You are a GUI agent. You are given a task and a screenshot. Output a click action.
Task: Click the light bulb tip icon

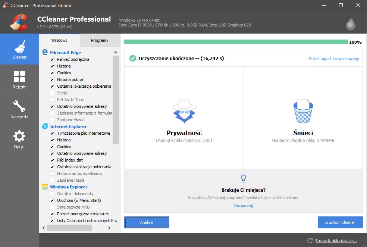point(244,178)
